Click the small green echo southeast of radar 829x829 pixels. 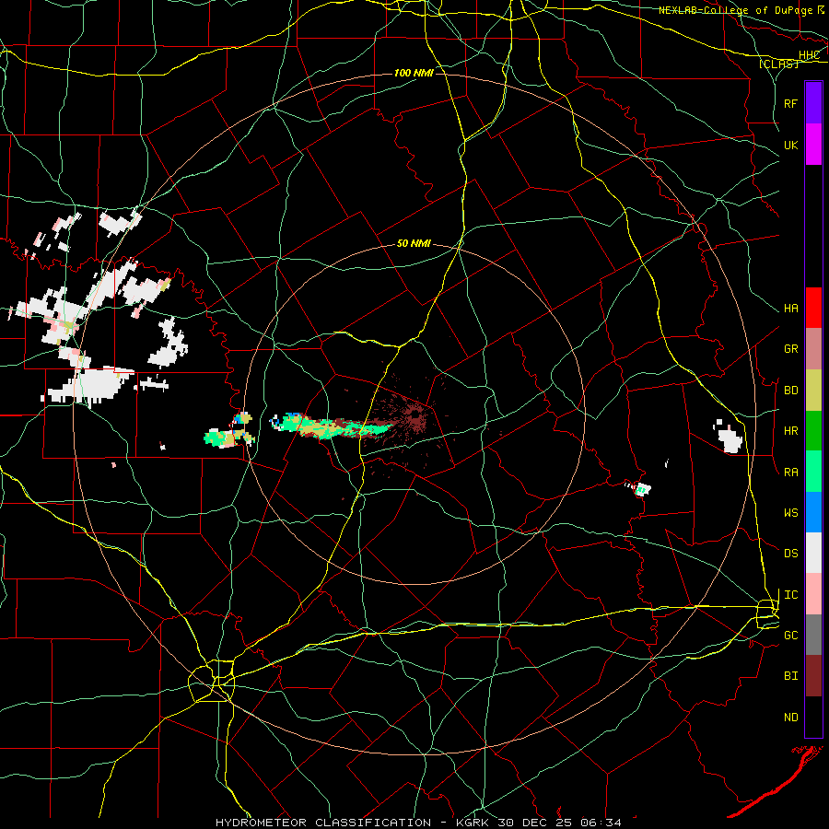click(641, 488)
